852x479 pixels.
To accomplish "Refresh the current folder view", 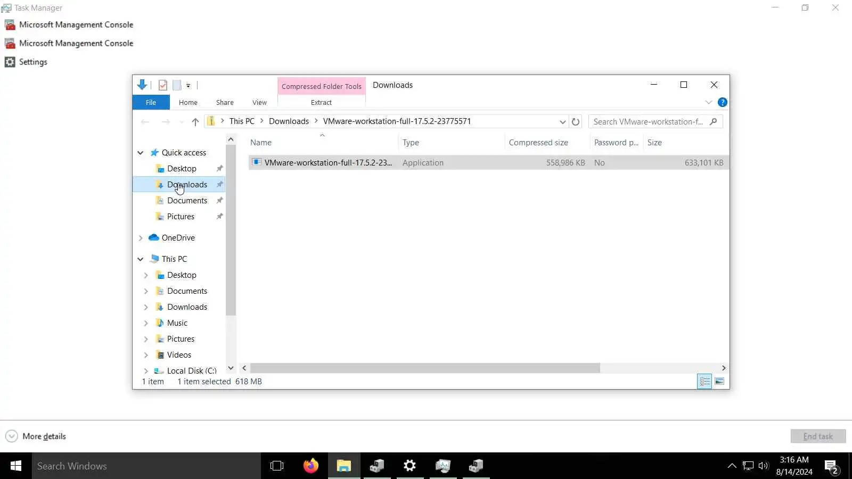I will tap(576, 122).
